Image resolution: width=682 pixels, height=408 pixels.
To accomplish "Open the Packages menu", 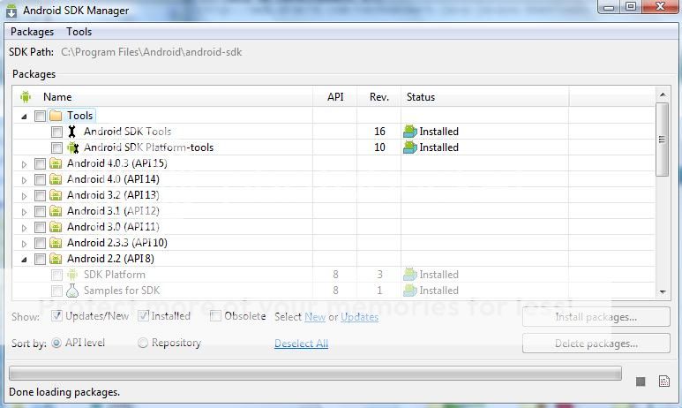I will tap(32, 32).
